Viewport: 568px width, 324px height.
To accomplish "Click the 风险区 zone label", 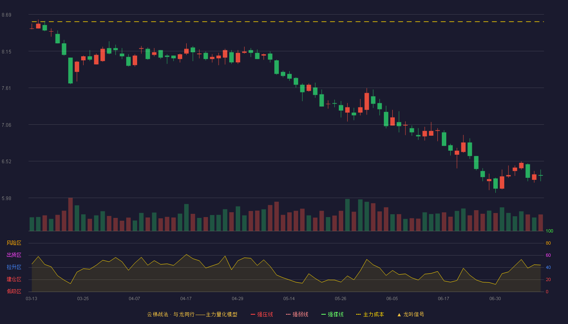I will tap(14, 243).
